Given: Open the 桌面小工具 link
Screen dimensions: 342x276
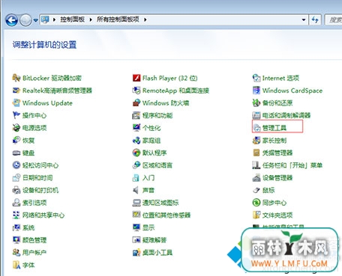Looking at the screenshot, I should pyautogui.click(x=157, y=253).
